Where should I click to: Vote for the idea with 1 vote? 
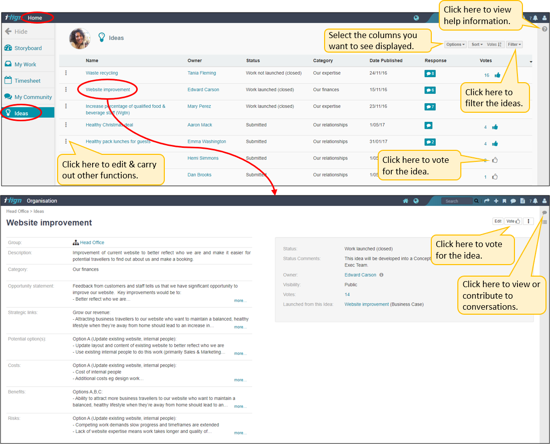pyautogui.click(x=495, y=176)
